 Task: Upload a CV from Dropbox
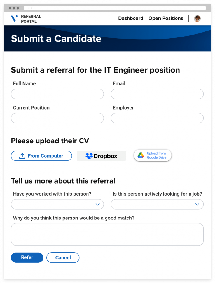(x=101, y=156)
